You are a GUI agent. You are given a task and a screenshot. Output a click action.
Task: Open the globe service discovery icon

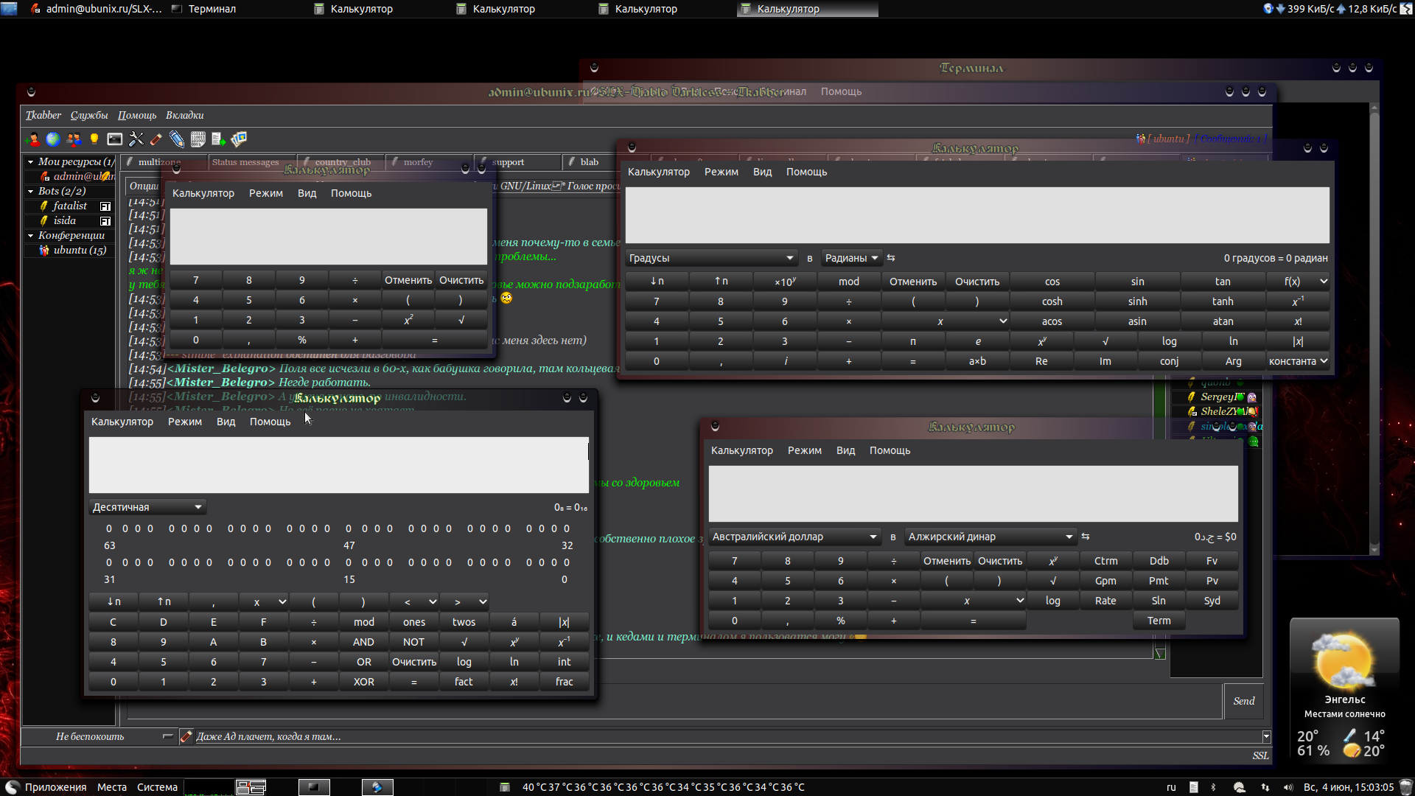[53, 139]
